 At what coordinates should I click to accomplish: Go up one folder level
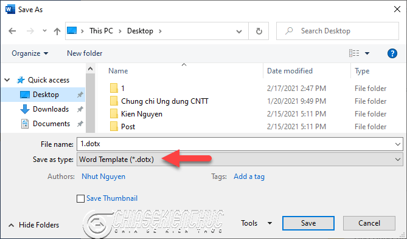tap(57, 32)
